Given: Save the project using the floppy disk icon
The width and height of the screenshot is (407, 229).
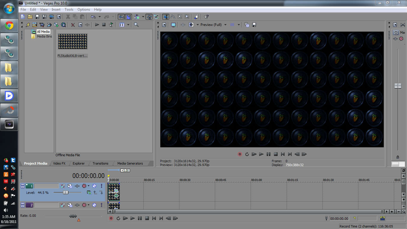Looking at the screenshot, I should click(37, 17).
